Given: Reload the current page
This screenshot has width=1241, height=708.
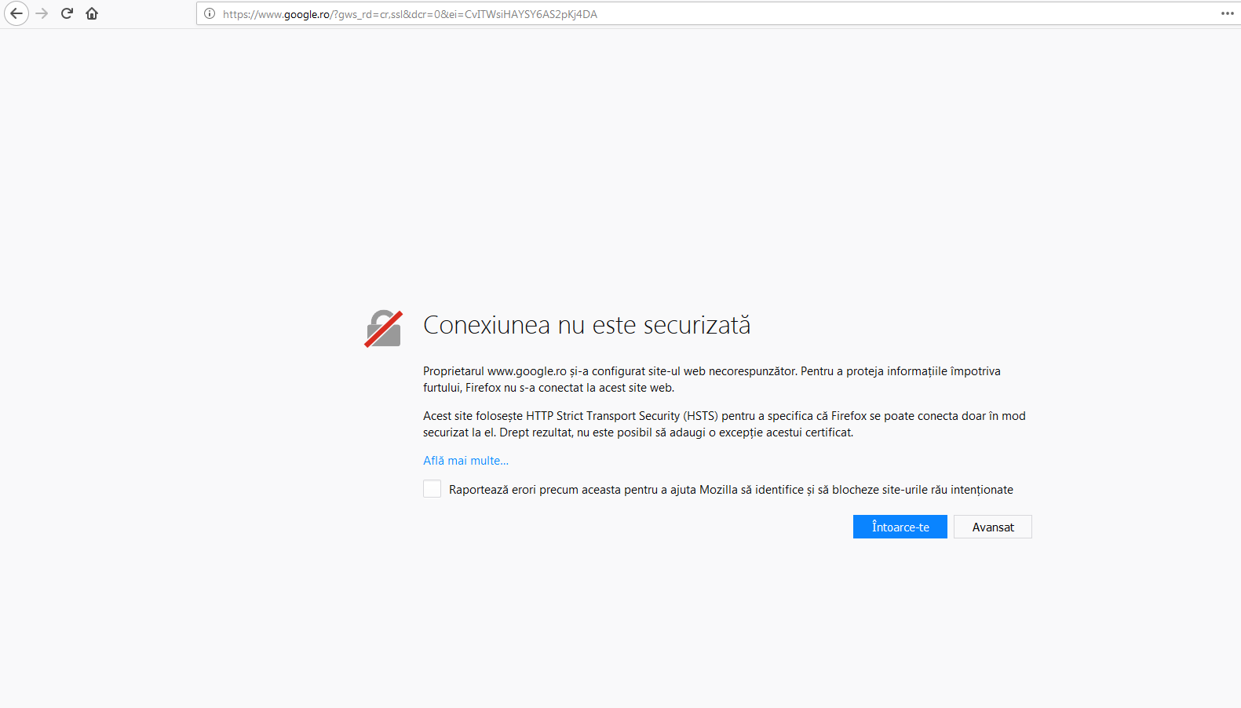Looking at the screenshot, I should click(x=68, y=13).
